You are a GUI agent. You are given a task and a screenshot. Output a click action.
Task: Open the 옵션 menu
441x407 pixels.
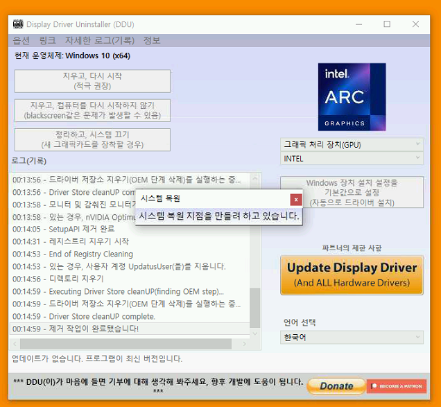click(x=21, y=40)
